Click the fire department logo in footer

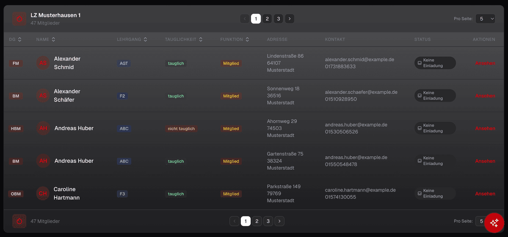[19, 221]
